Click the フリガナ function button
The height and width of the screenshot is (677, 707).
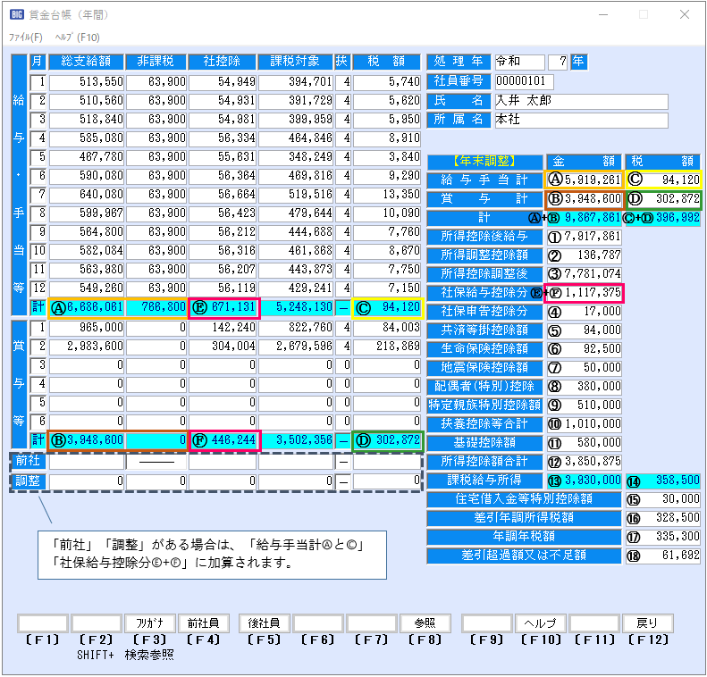tap(150, 623)
